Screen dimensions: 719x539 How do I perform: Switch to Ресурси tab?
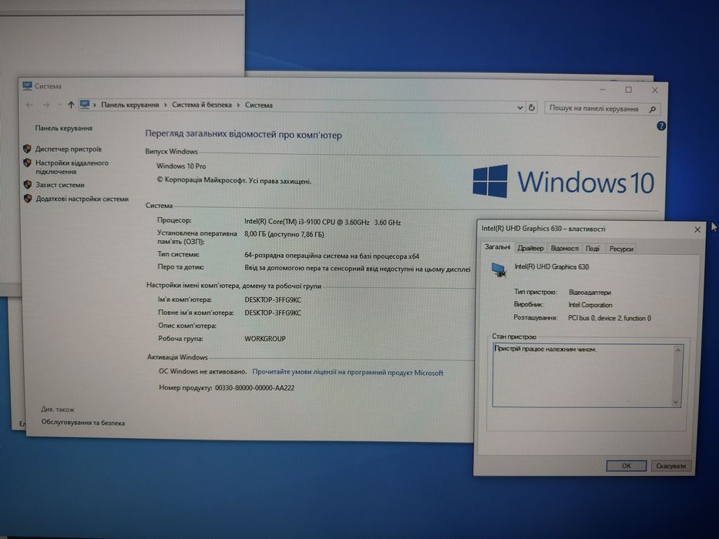click(x=621, y=249)
